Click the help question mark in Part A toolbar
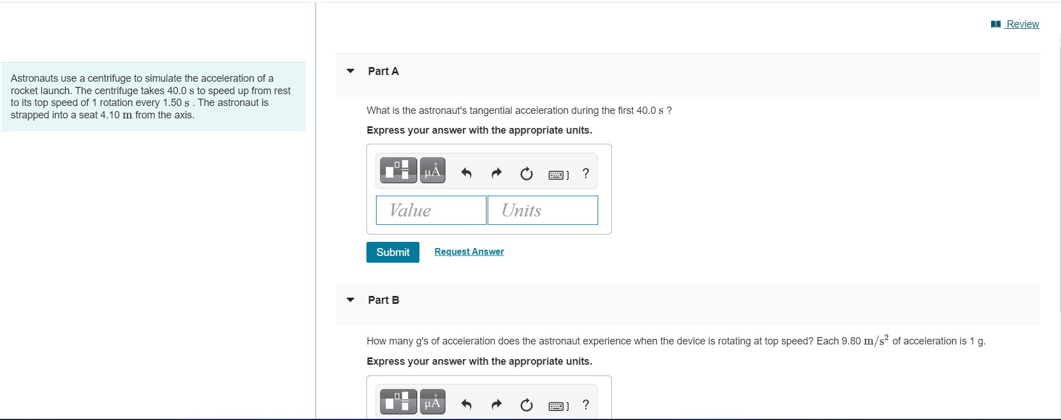1061x420 pixels. point(585,173)
